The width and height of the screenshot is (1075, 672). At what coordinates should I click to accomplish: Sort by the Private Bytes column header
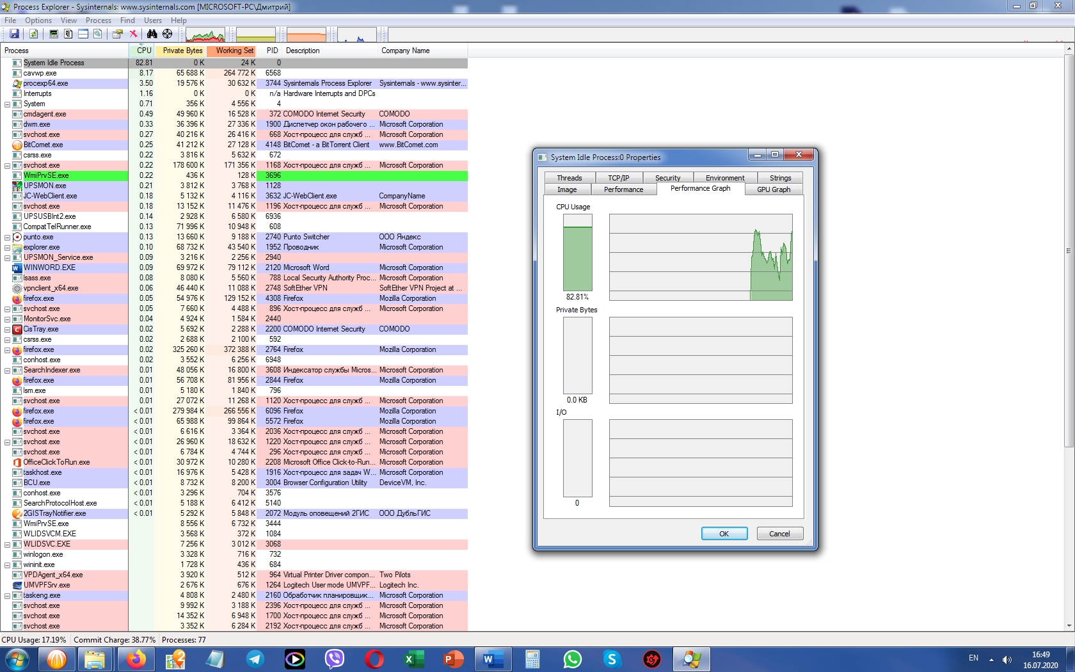click(182, 51)
